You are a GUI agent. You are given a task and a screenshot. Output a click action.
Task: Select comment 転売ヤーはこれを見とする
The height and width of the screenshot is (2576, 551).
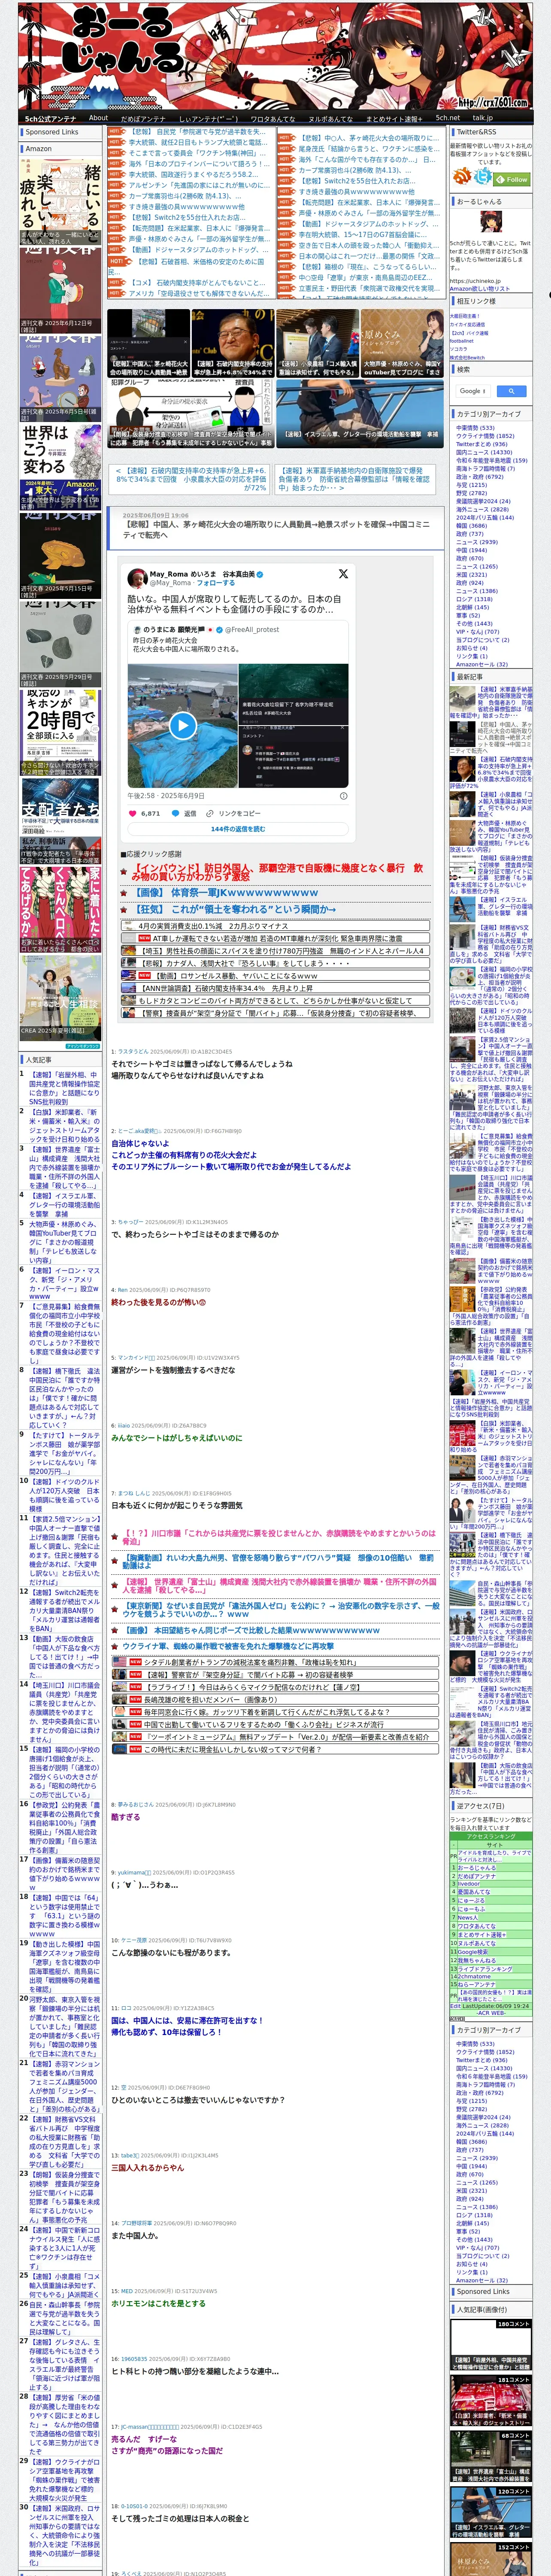pyautogui.click(x=158, y=2303)
